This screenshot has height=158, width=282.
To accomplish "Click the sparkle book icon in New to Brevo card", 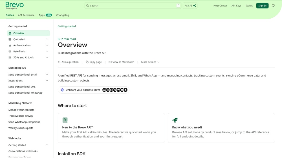I will pos(65,120).
